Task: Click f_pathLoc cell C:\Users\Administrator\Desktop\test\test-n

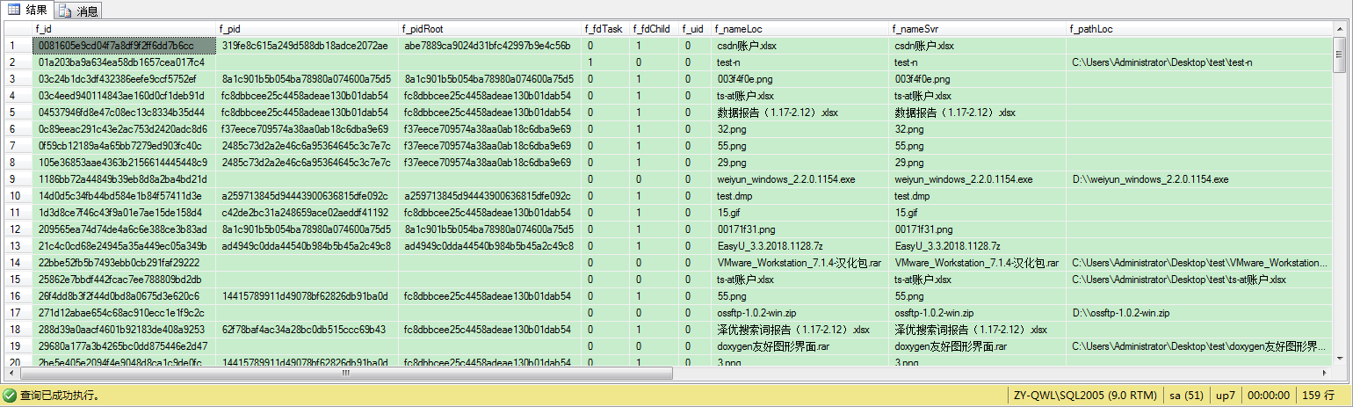Action: [x=1201, y=62]
